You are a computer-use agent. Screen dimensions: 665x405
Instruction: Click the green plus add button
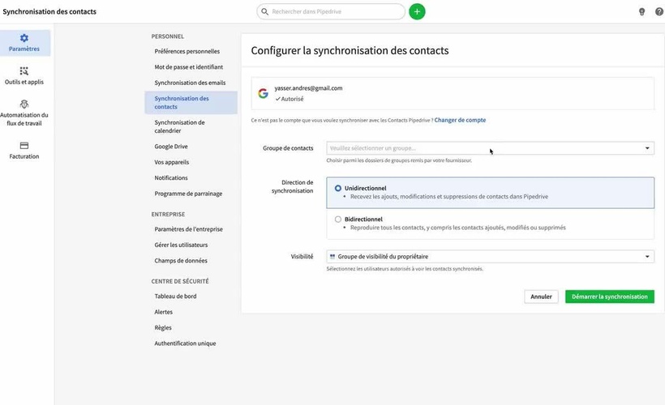(x=417, y=11)
